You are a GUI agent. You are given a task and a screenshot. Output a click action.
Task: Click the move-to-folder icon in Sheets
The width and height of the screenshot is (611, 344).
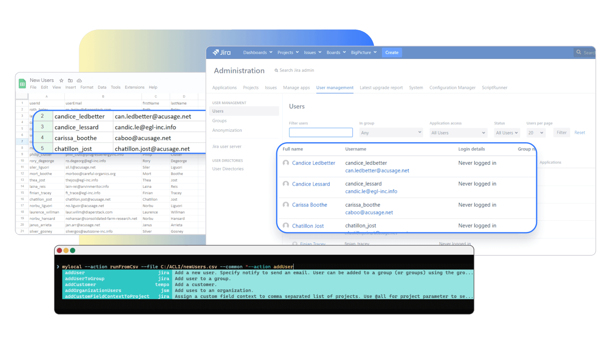click(x=70, y=80)
